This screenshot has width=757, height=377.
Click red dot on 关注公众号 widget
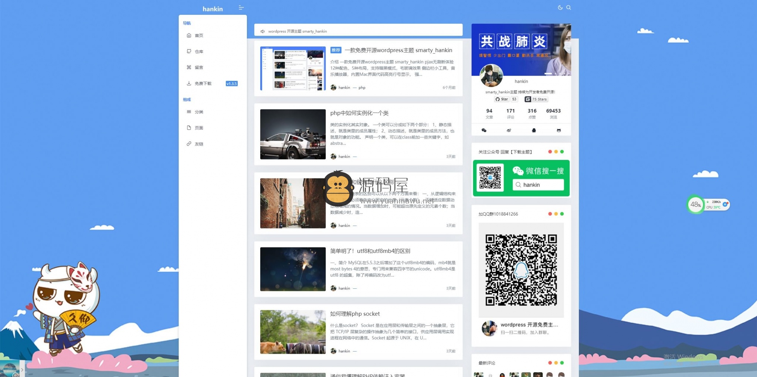click(550, 152)
